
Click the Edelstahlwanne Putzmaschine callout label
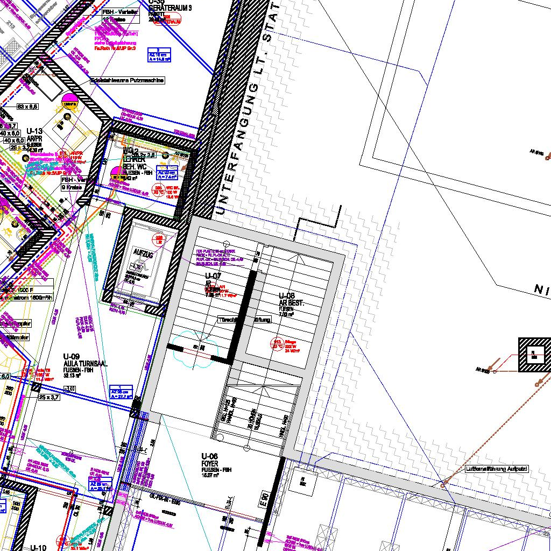coord(127,80)
